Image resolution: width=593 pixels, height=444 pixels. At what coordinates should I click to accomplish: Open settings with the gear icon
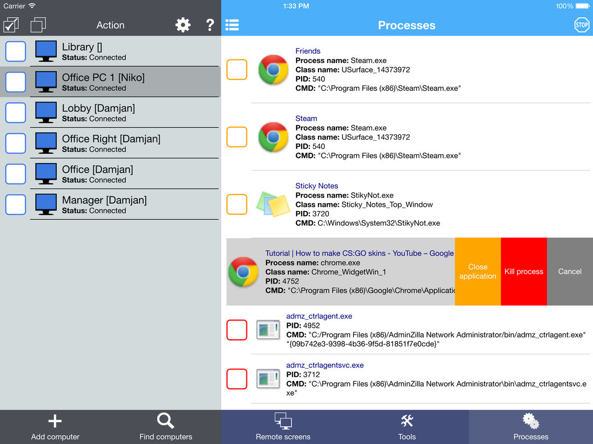click(x=183, y=25)
